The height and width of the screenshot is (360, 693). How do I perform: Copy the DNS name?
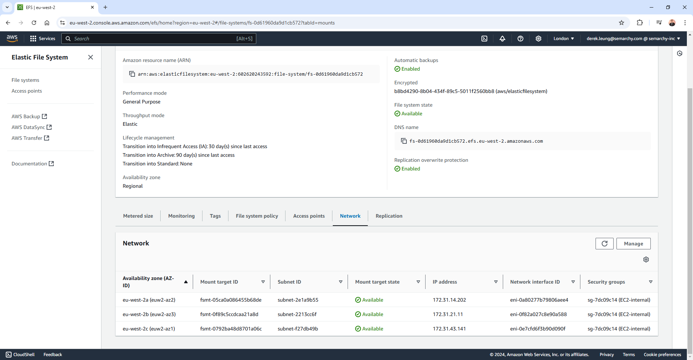[404, 141]
